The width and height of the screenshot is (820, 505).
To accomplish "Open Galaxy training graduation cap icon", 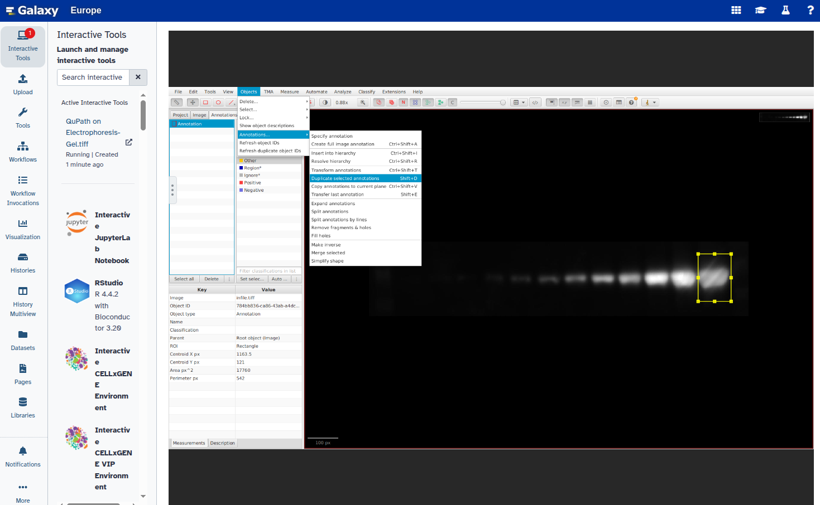I will 761,10.
